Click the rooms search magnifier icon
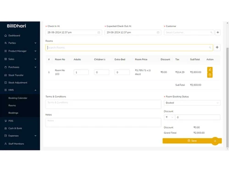 tap(210, 48)
